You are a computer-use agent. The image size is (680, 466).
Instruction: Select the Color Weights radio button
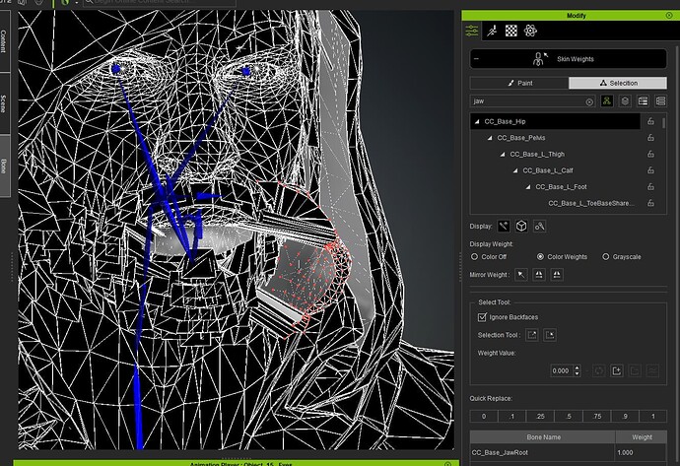540,257
